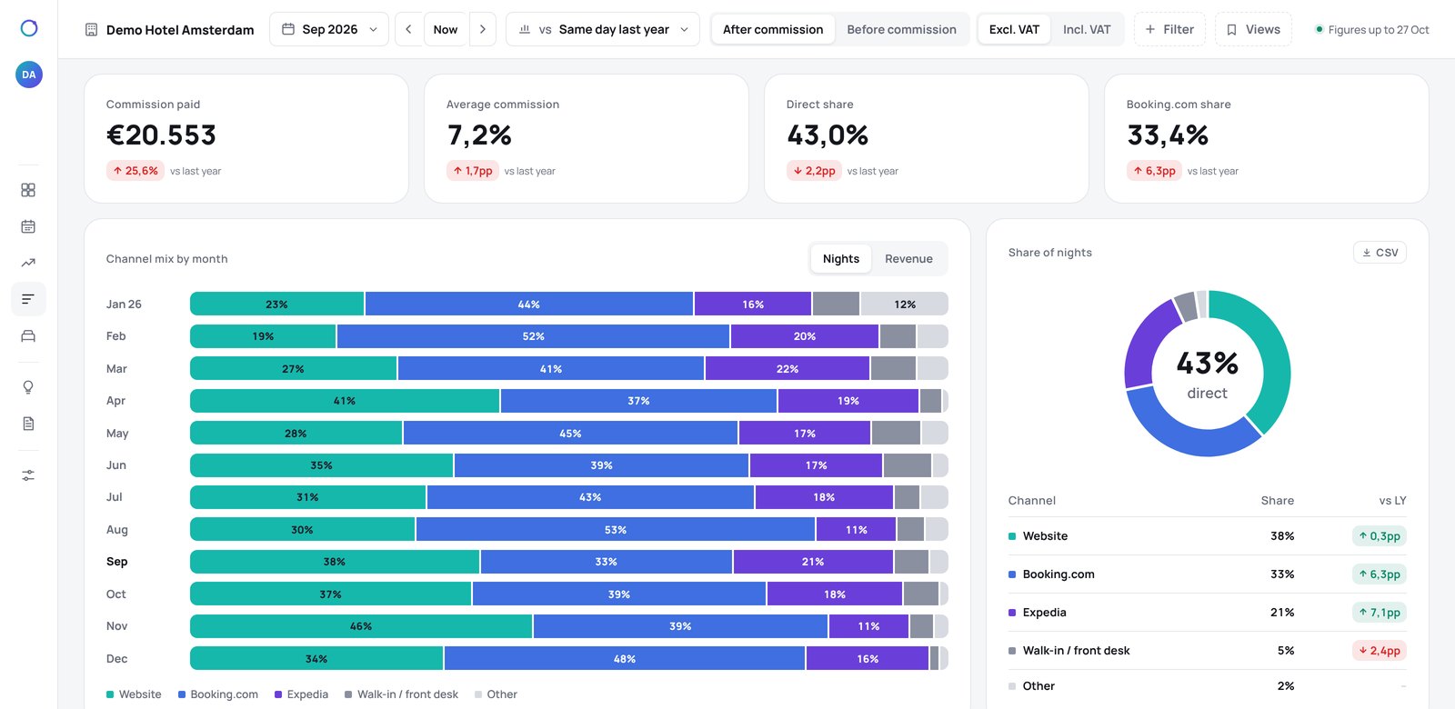
Task: Open the bed icon in the sidebar
Action: tap(28, 335)
